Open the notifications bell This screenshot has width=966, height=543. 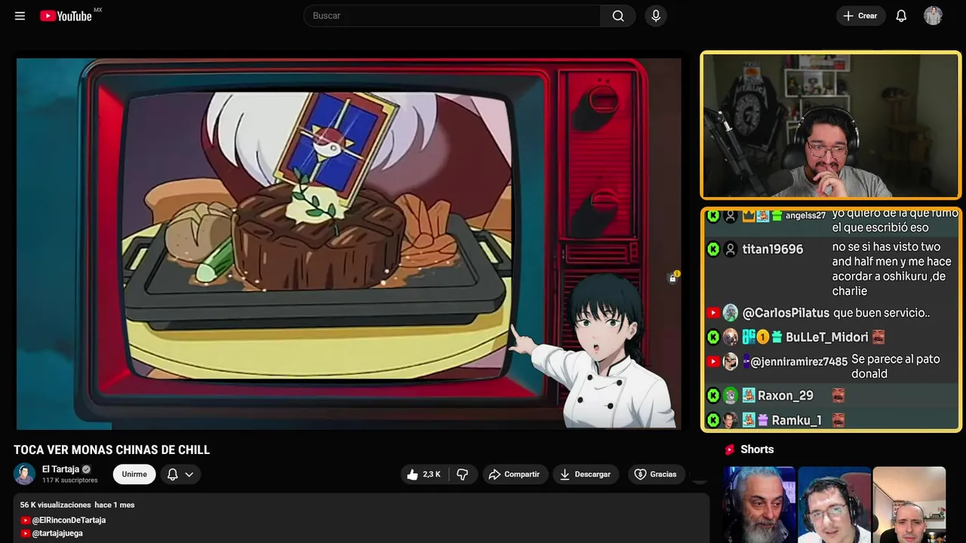(x=901, y=16)
